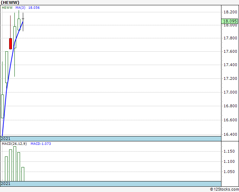The image size is (239, 192).
Task: Click the moving average value 18.056
Action: click(x=34, y=8)
